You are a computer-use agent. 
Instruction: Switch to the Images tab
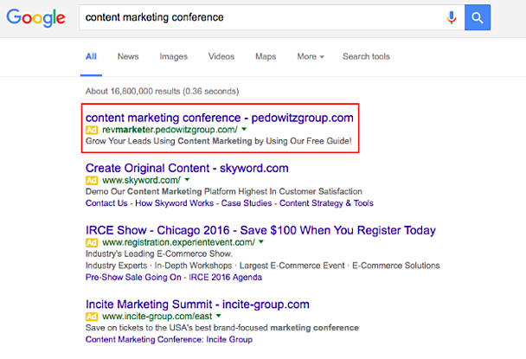pos(173,57)
